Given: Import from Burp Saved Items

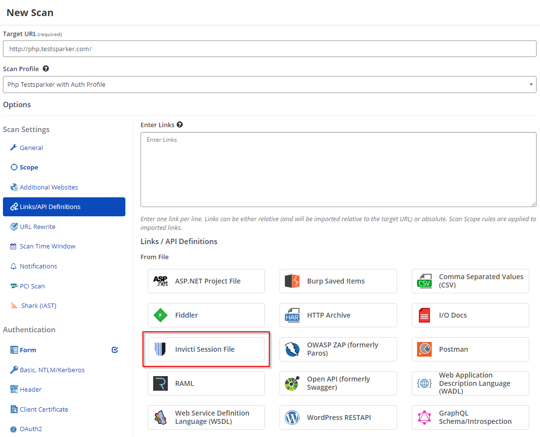Looking at the screenshot, I should pos(338,281).
